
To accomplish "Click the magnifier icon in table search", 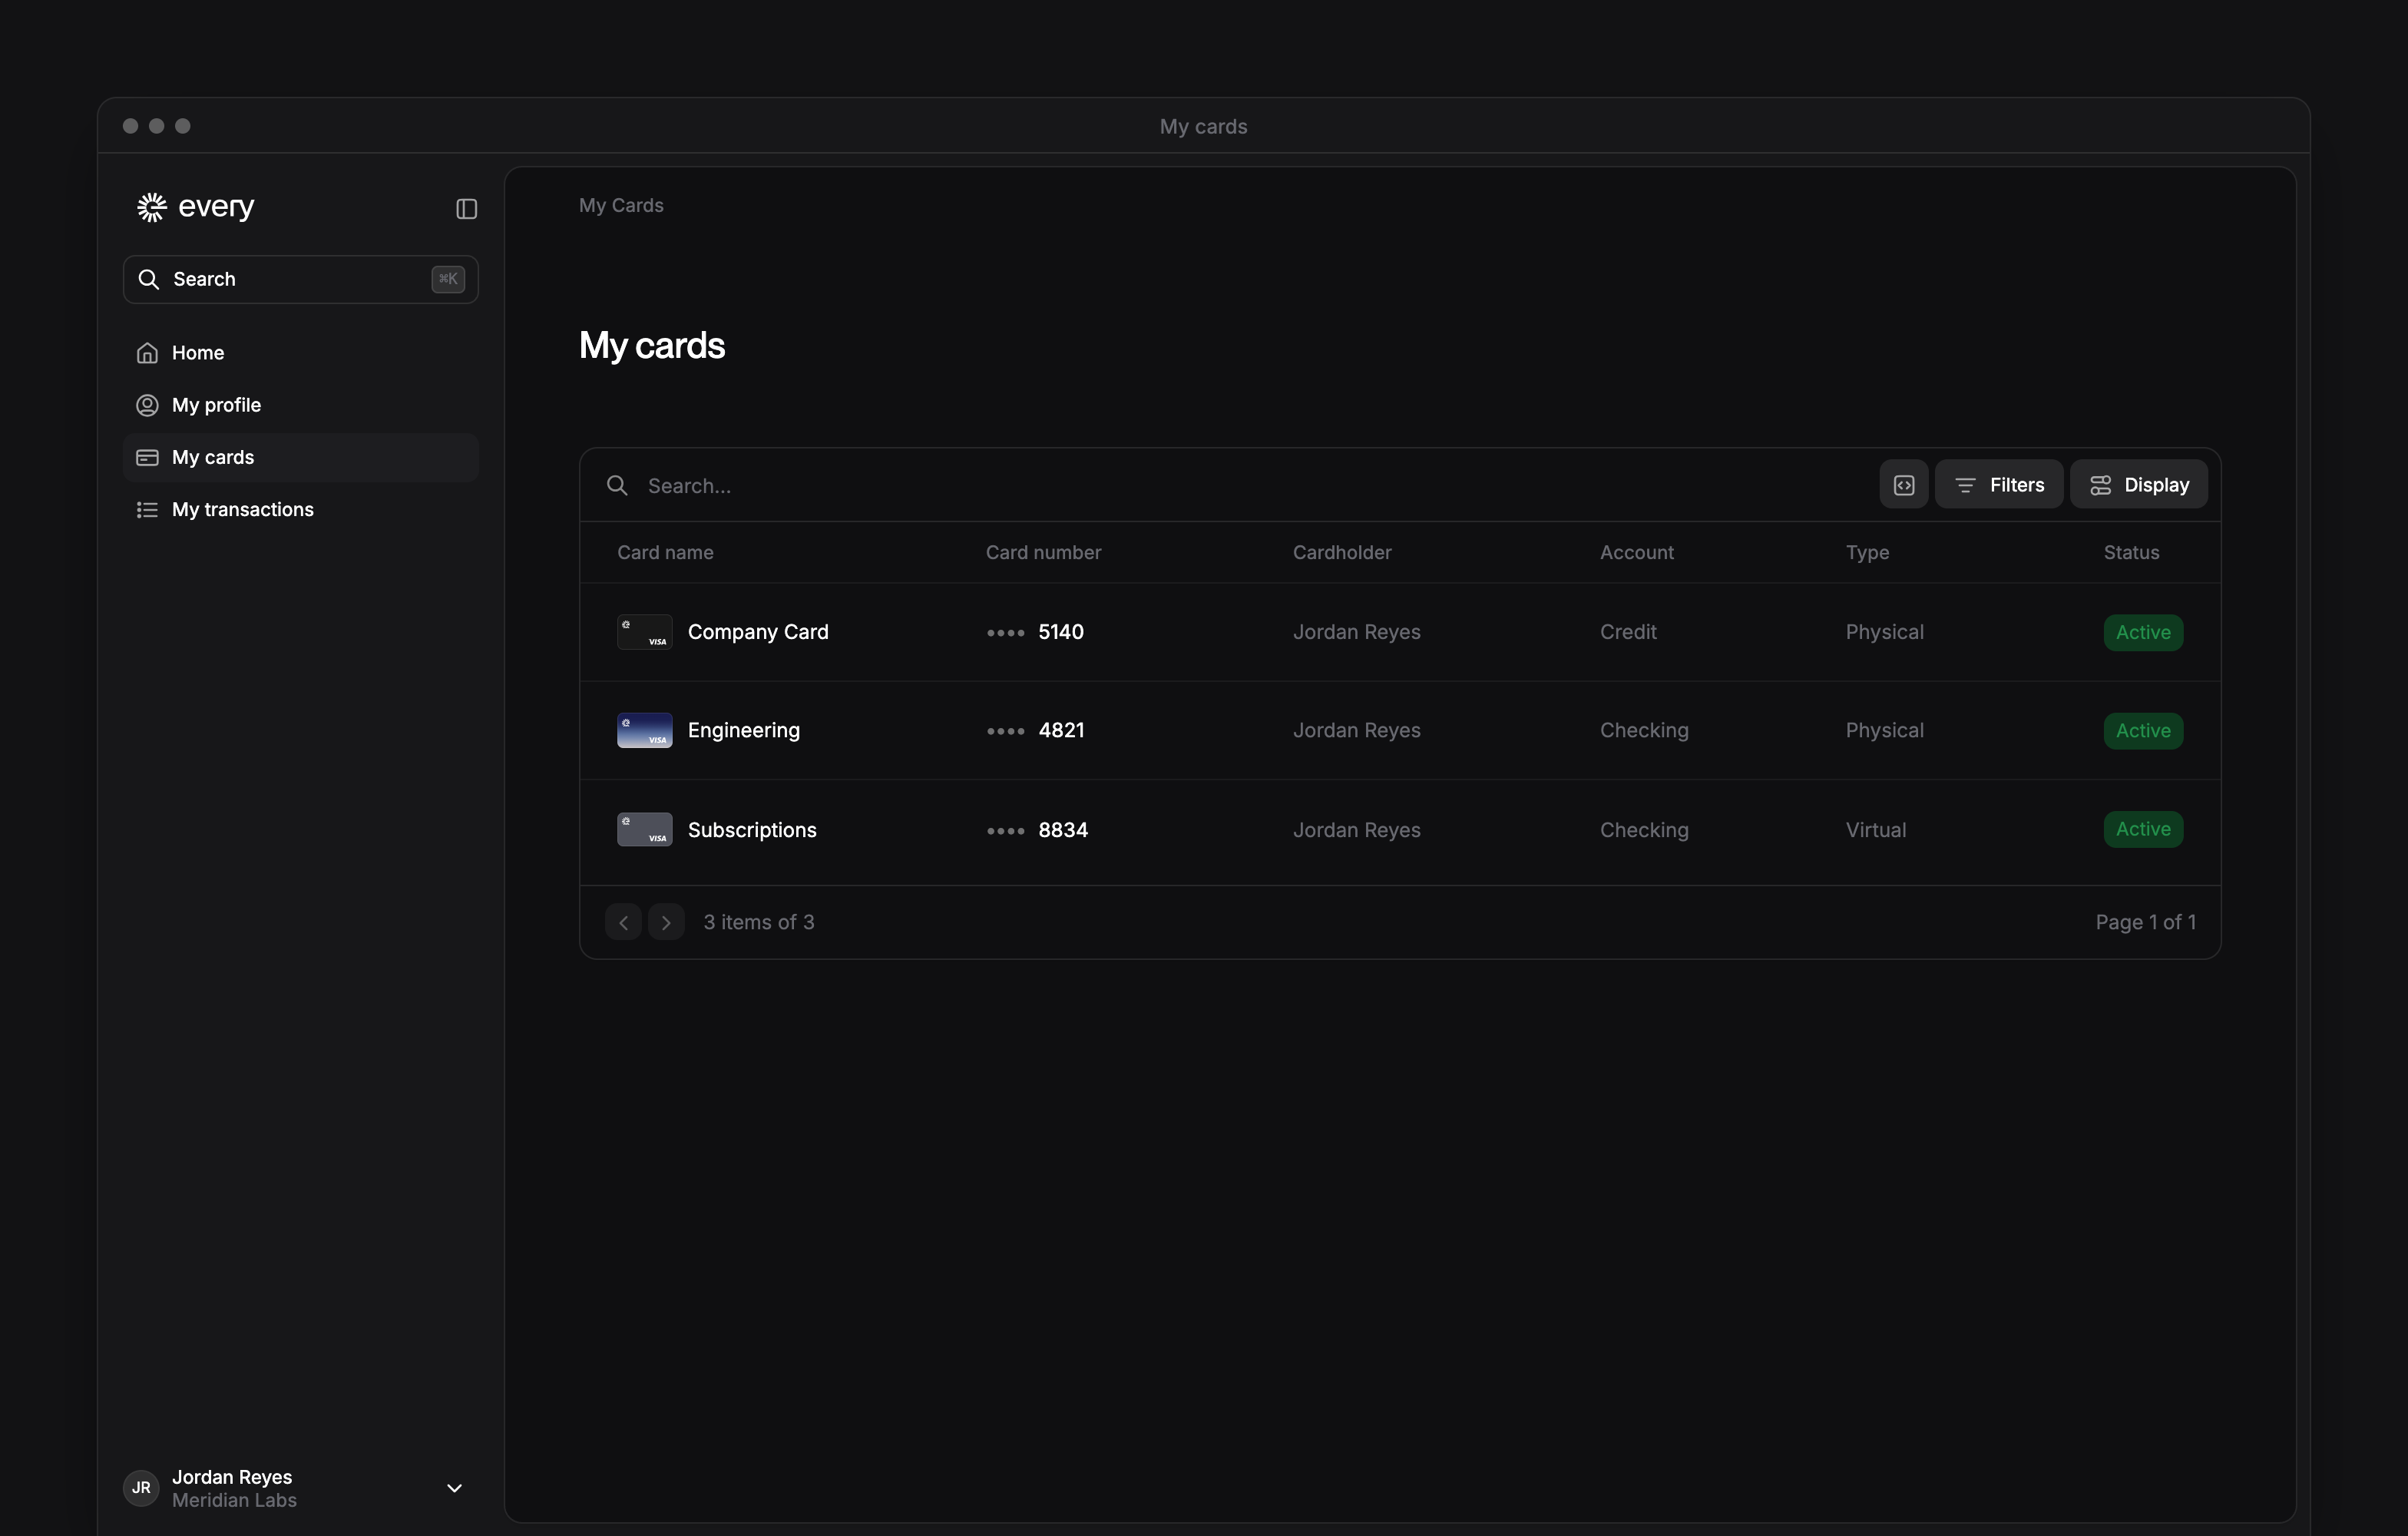I will point(617,485).
